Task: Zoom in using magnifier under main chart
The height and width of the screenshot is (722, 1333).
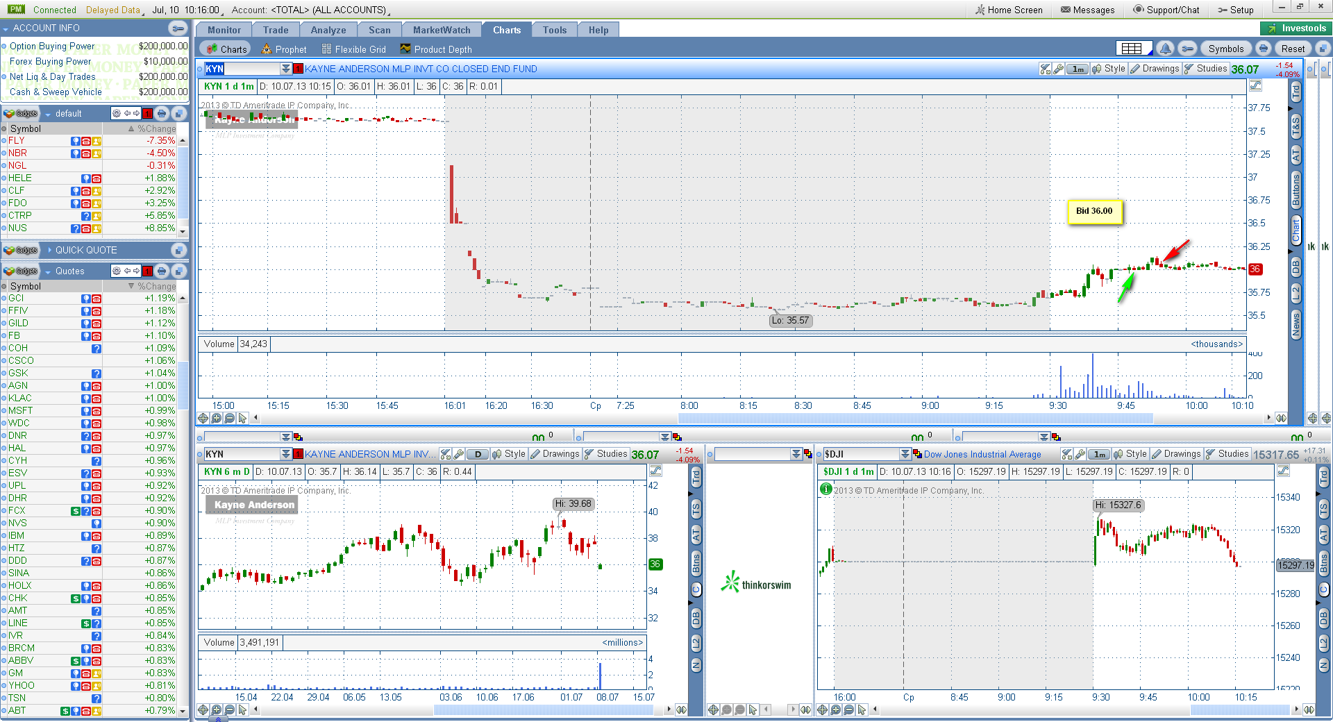Action: pyautogui.click(x=216, y=418)
